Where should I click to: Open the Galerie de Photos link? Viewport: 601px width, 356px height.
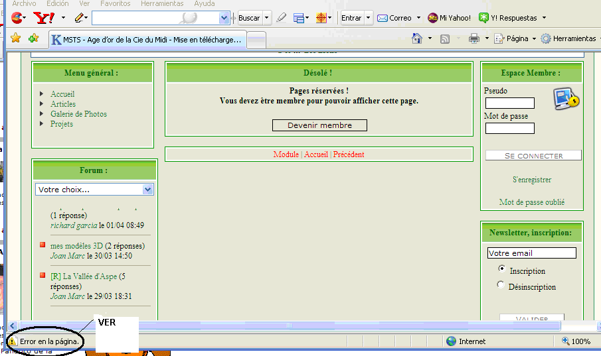(78, 114)
